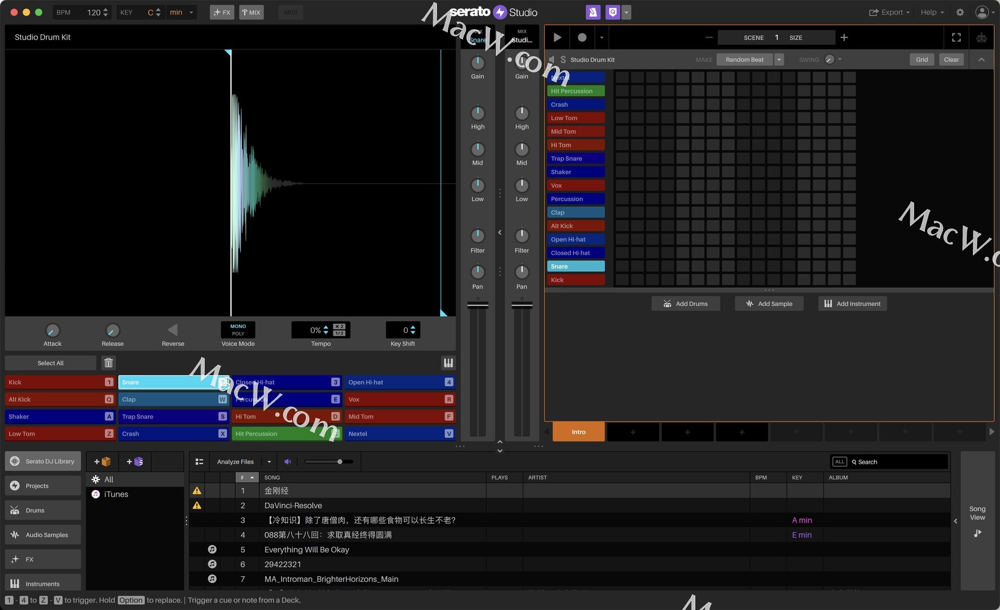Click Add Instrument button
The width and height of the screenshot is (1000, 610).
click(853, 303)
